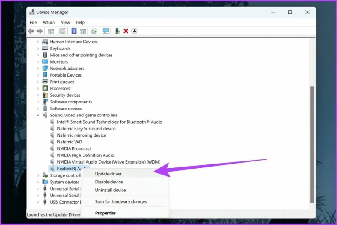Collapse Sound, video and game controllers
The image size is (337, 225).
38,115
